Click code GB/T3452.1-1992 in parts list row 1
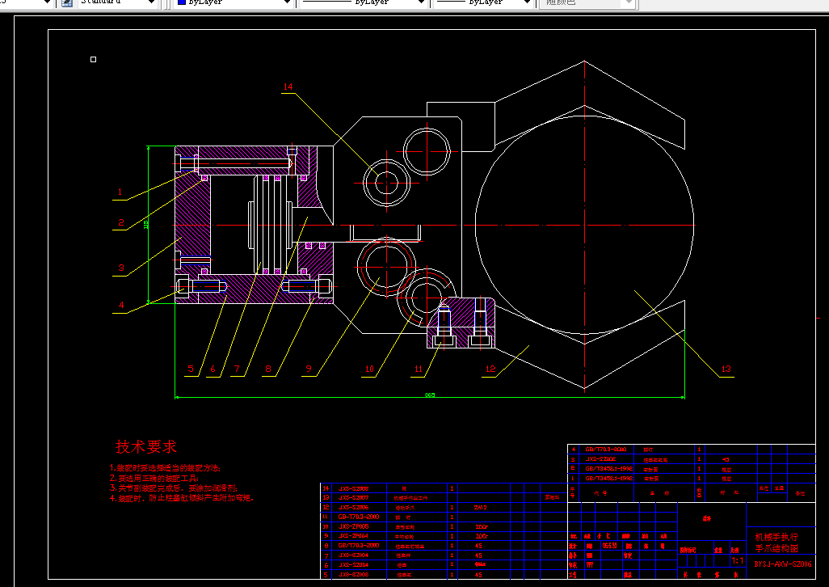The image size is (829, 587). pyautogui.click(x=608, y=478)
